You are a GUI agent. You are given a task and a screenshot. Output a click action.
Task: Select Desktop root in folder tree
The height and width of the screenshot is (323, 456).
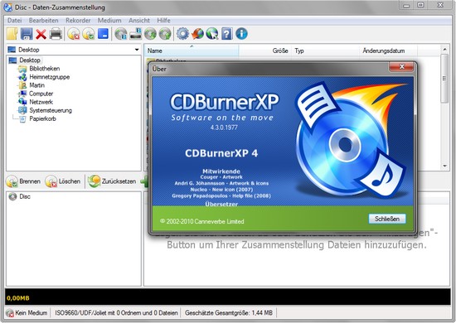click(x=30, y=60)
